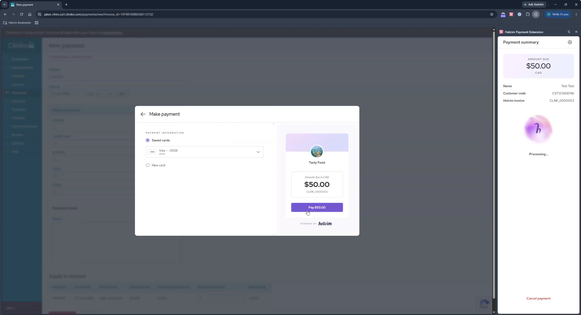
Task: Bookmark this page with the star
Action: 492,14
